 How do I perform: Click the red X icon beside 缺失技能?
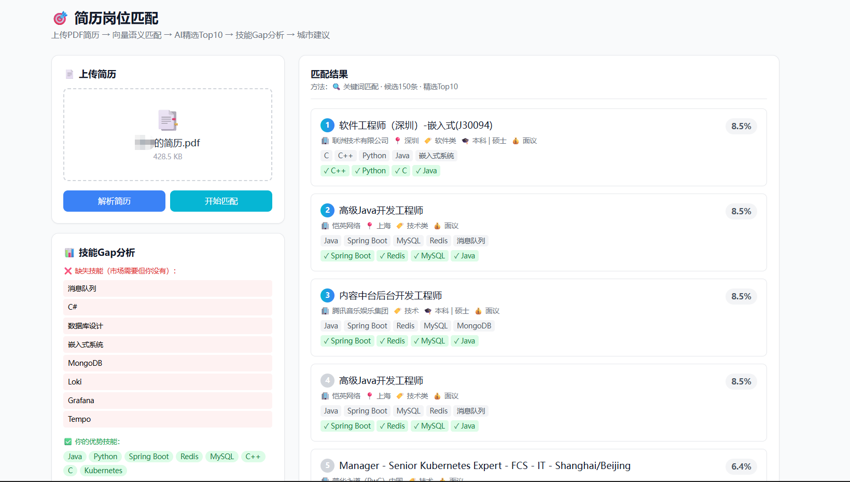pyautogui.click(x=68, y=271)
